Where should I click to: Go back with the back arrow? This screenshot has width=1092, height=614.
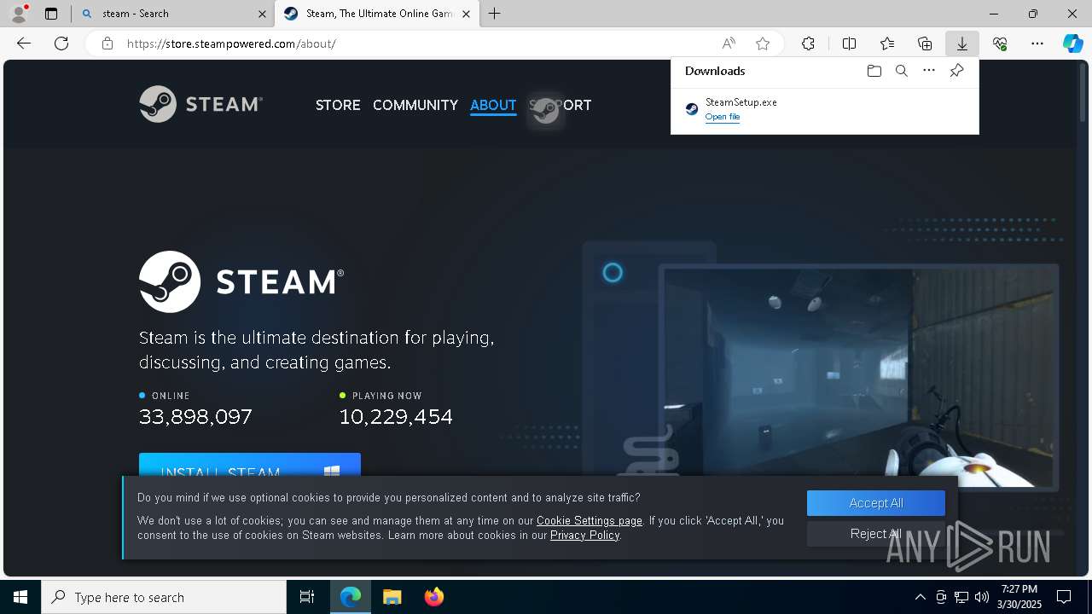point(24,43)
